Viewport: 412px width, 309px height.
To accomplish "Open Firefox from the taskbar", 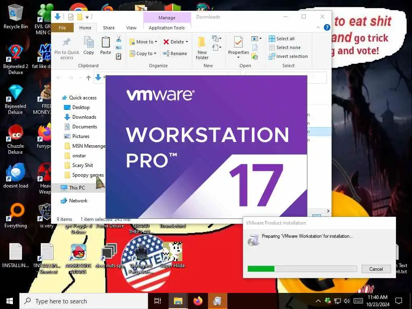I will click(x=198, y=301).
